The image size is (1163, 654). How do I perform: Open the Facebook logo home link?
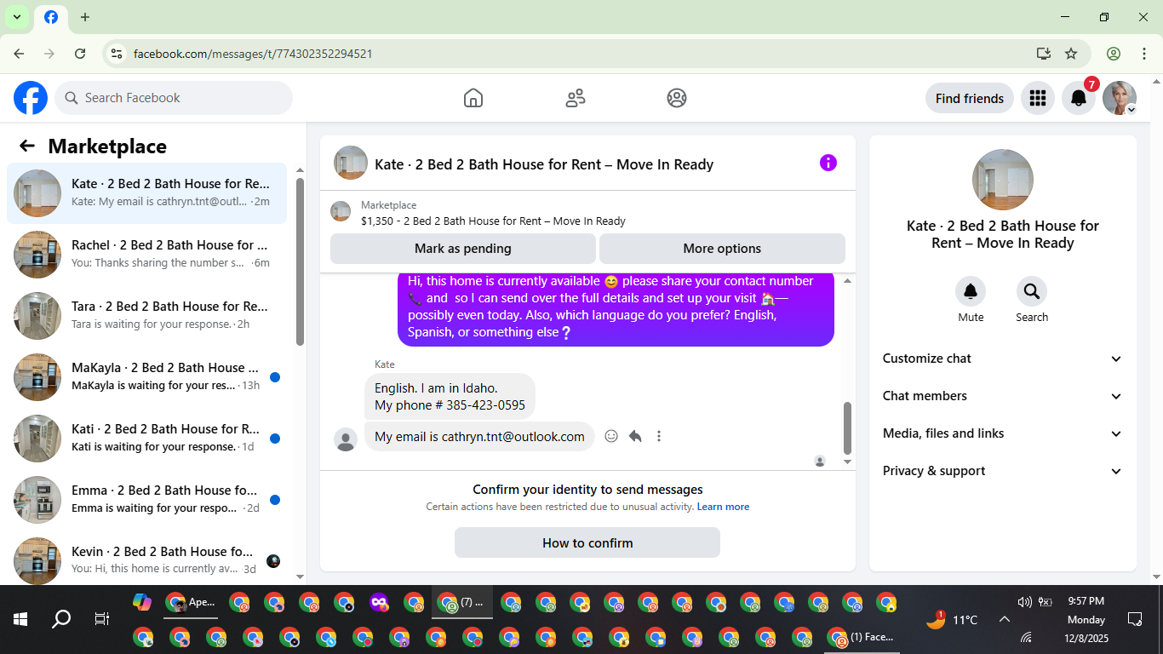[x=31, y=98]
